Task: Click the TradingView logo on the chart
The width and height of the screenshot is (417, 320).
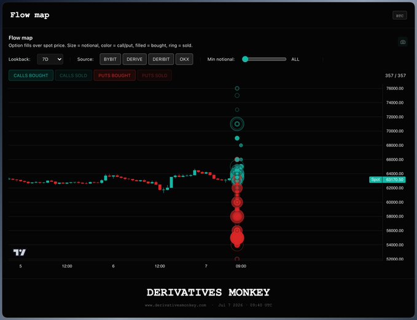Action: (20, 252)
